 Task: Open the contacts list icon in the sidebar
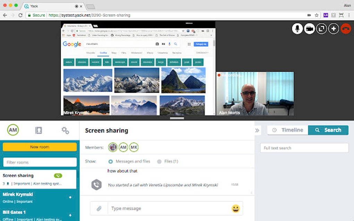click(38, 130)
